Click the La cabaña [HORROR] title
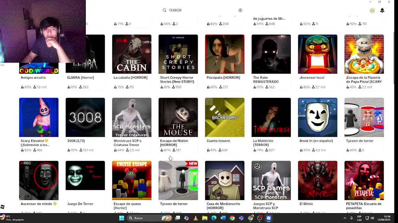This screenshot has width=398, height=223. pyautogui.click(x=131, y=77)
